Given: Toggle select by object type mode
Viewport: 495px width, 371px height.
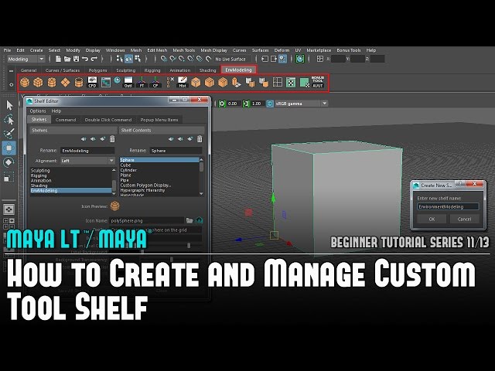Looking at the screenshot, I should (128, 59).
